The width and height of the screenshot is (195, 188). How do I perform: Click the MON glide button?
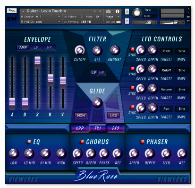click(x=81, y=116)
